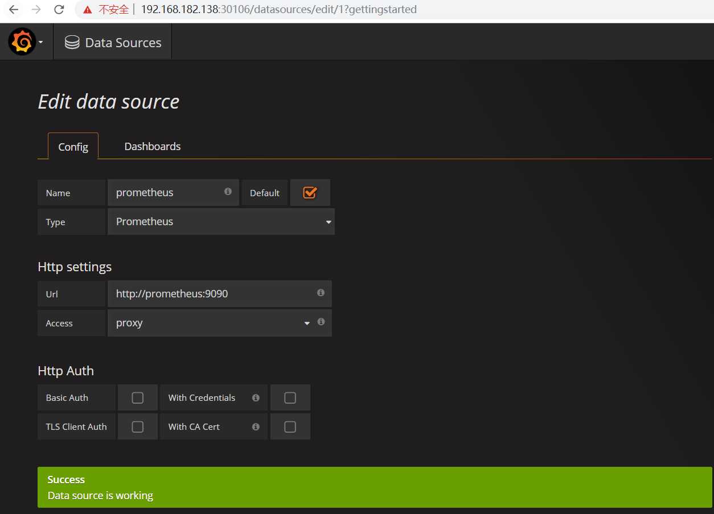
Task: Click the Http Auth section heading
Action: [x=65, y=371]
